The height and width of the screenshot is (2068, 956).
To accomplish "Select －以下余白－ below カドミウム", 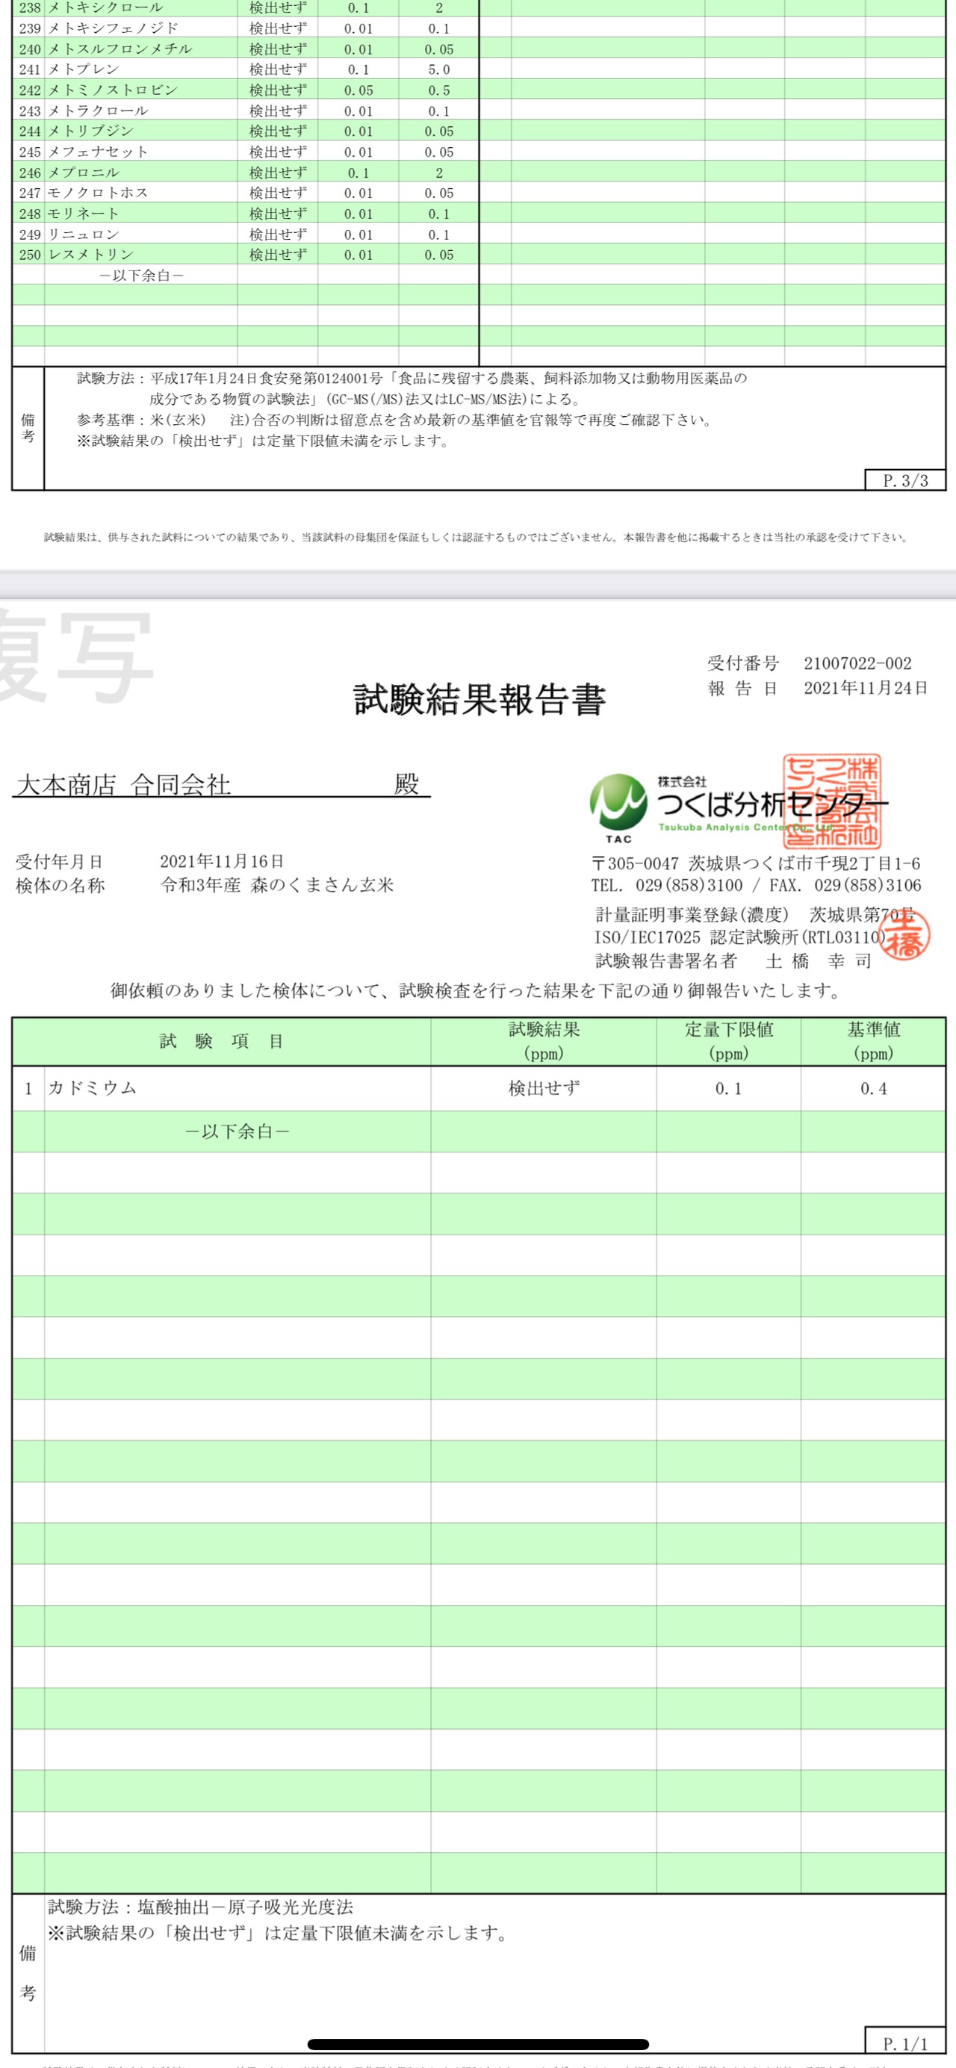I will 238,1131.
